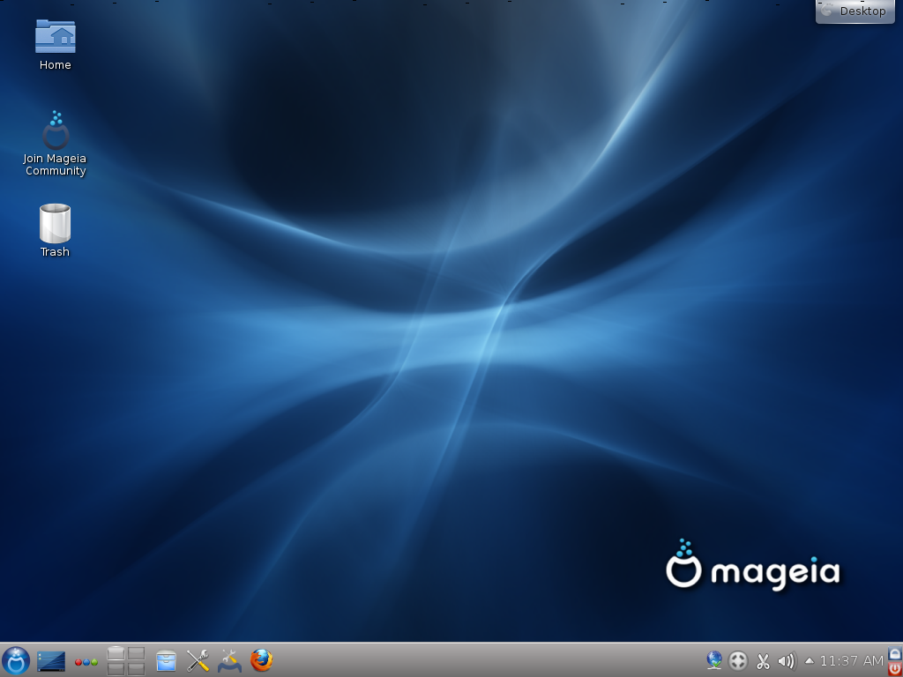The height and width of the screenshot is (677, 903).
Task: Click the round device notifier tray icon
Action: [x=738, y=660]
